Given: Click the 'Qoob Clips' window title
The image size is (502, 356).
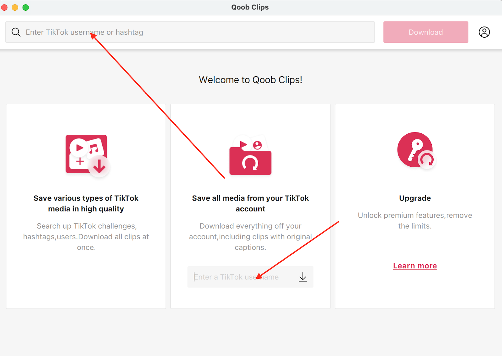Looking at the screenshot, I should tap(250, 7).
